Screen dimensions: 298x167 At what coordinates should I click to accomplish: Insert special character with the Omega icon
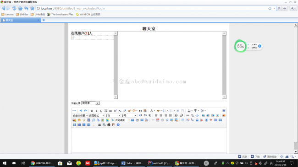click(167, 120)
